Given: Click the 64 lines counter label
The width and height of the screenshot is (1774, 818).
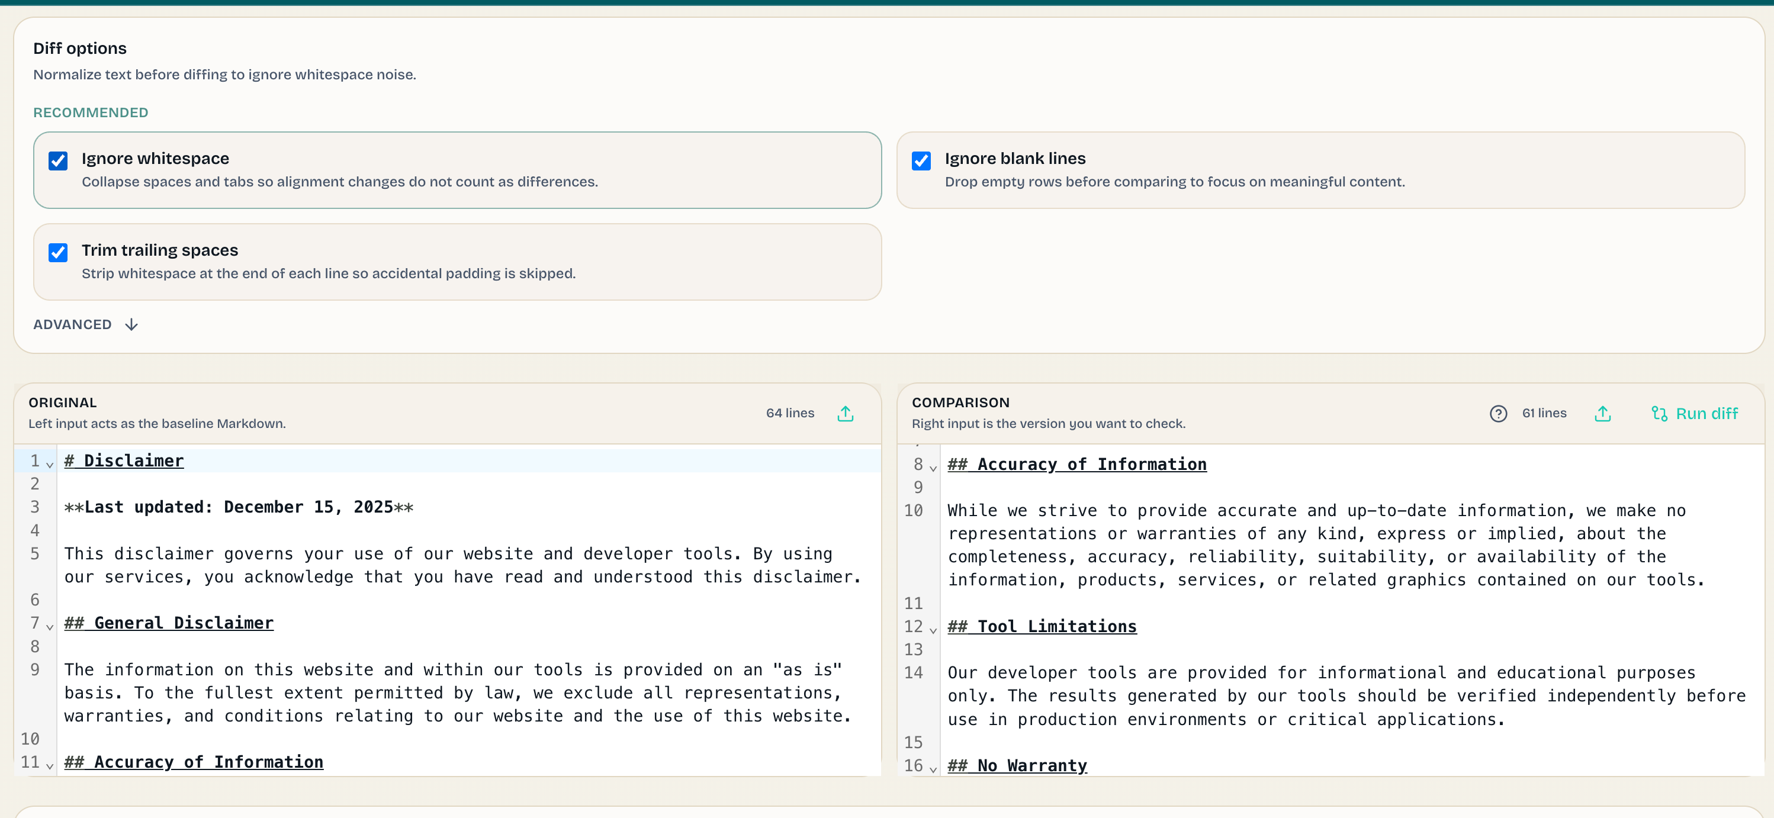Looking at the screenshot, I should 789,413.
